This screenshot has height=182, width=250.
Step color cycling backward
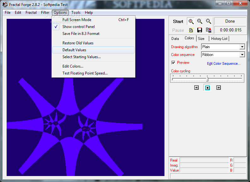tap(196, 87)
